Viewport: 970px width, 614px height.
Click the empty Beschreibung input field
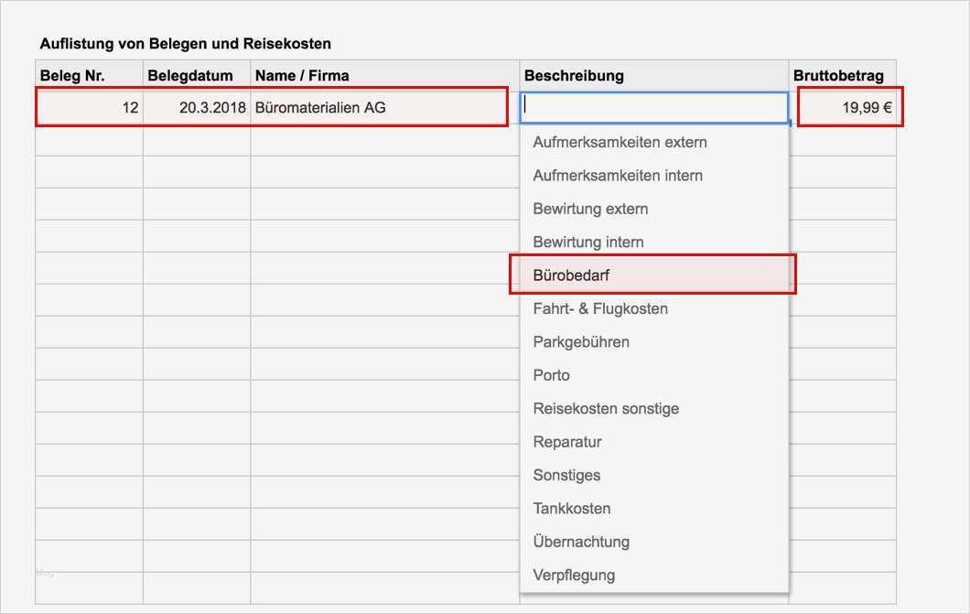coord(652,107)
